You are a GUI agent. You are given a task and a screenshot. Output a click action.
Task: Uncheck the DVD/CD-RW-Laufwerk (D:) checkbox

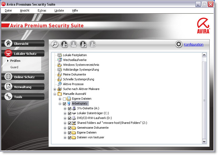(x=69, y=118)
